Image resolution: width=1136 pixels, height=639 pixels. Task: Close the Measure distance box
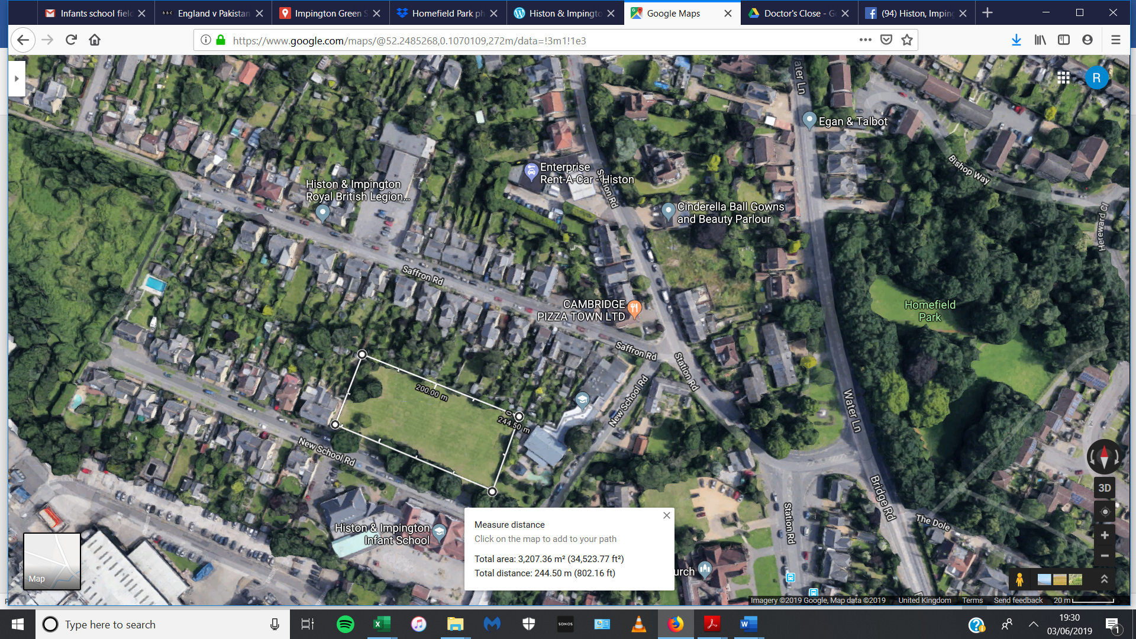pyautogui.click(x=667, y=515)
